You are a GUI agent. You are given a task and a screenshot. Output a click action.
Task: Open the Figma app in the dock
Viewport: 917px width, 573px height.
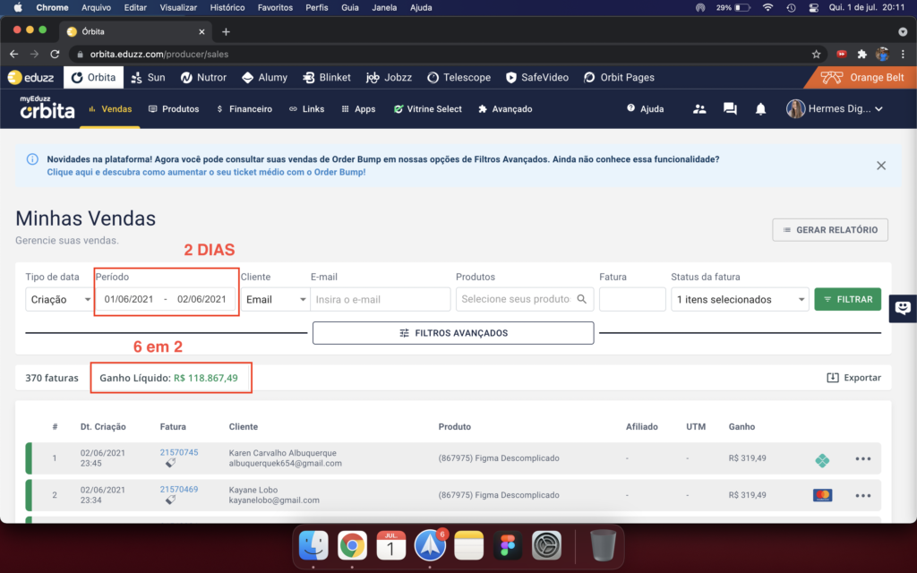508,544
